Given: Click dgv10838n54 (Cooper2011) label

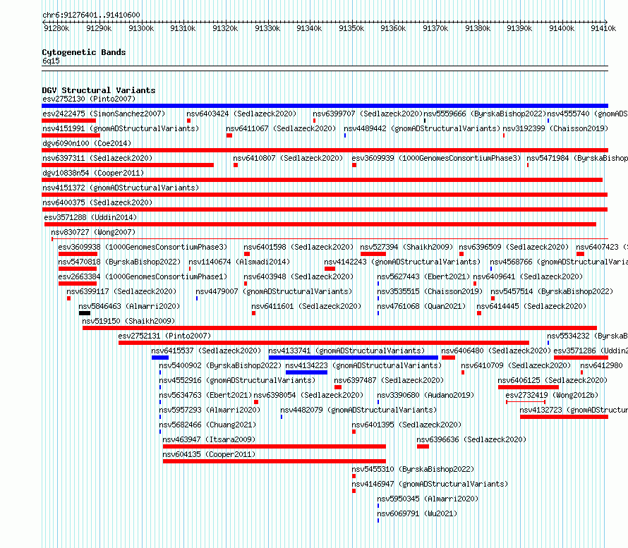Looking at the screenshot, I should point(93,173).
